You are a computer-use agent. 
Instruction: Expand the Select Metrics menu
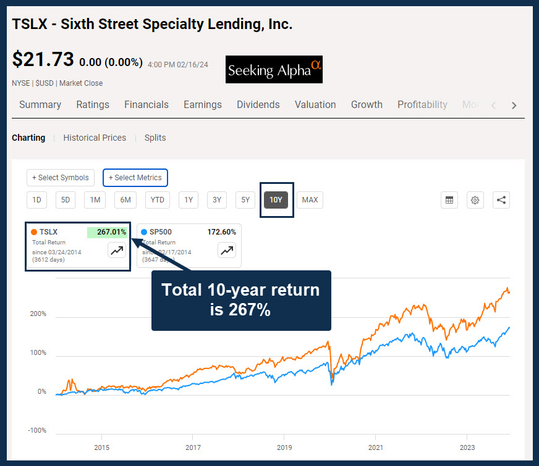(135, 178)
